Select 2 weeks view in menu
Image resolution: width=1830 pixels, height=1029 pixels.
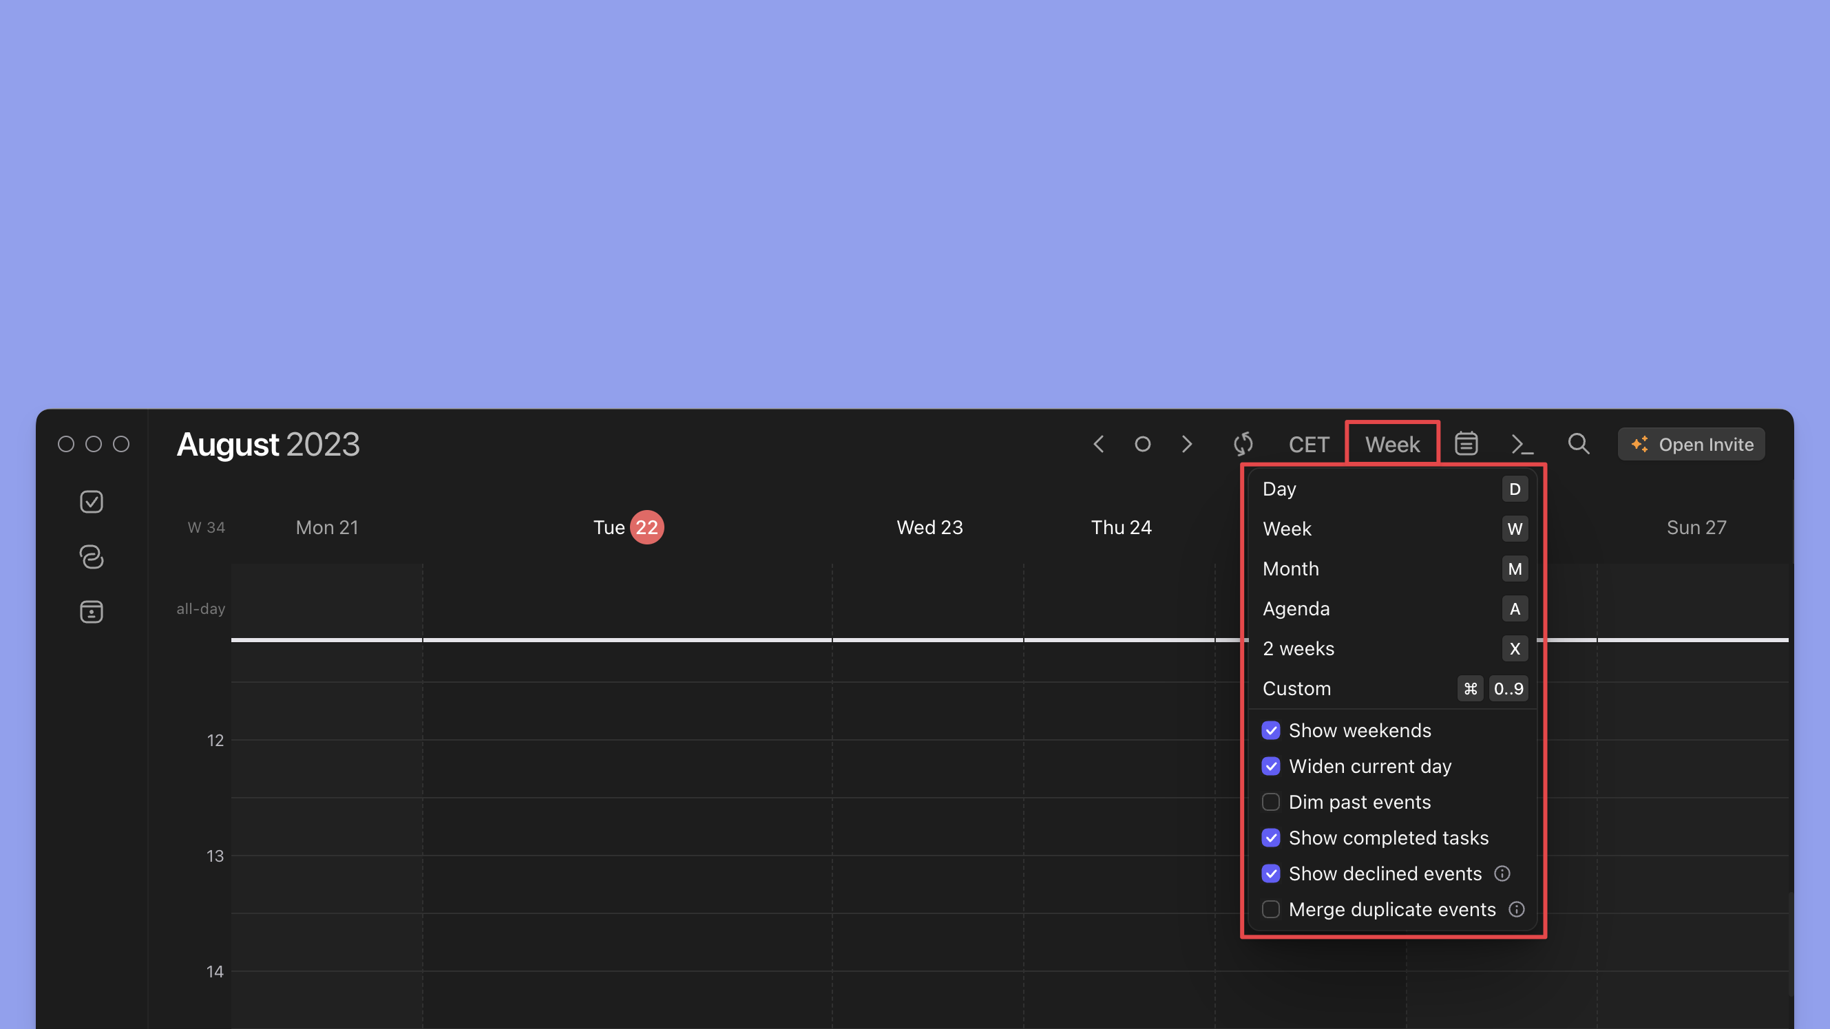click(x=1393, y=648)
